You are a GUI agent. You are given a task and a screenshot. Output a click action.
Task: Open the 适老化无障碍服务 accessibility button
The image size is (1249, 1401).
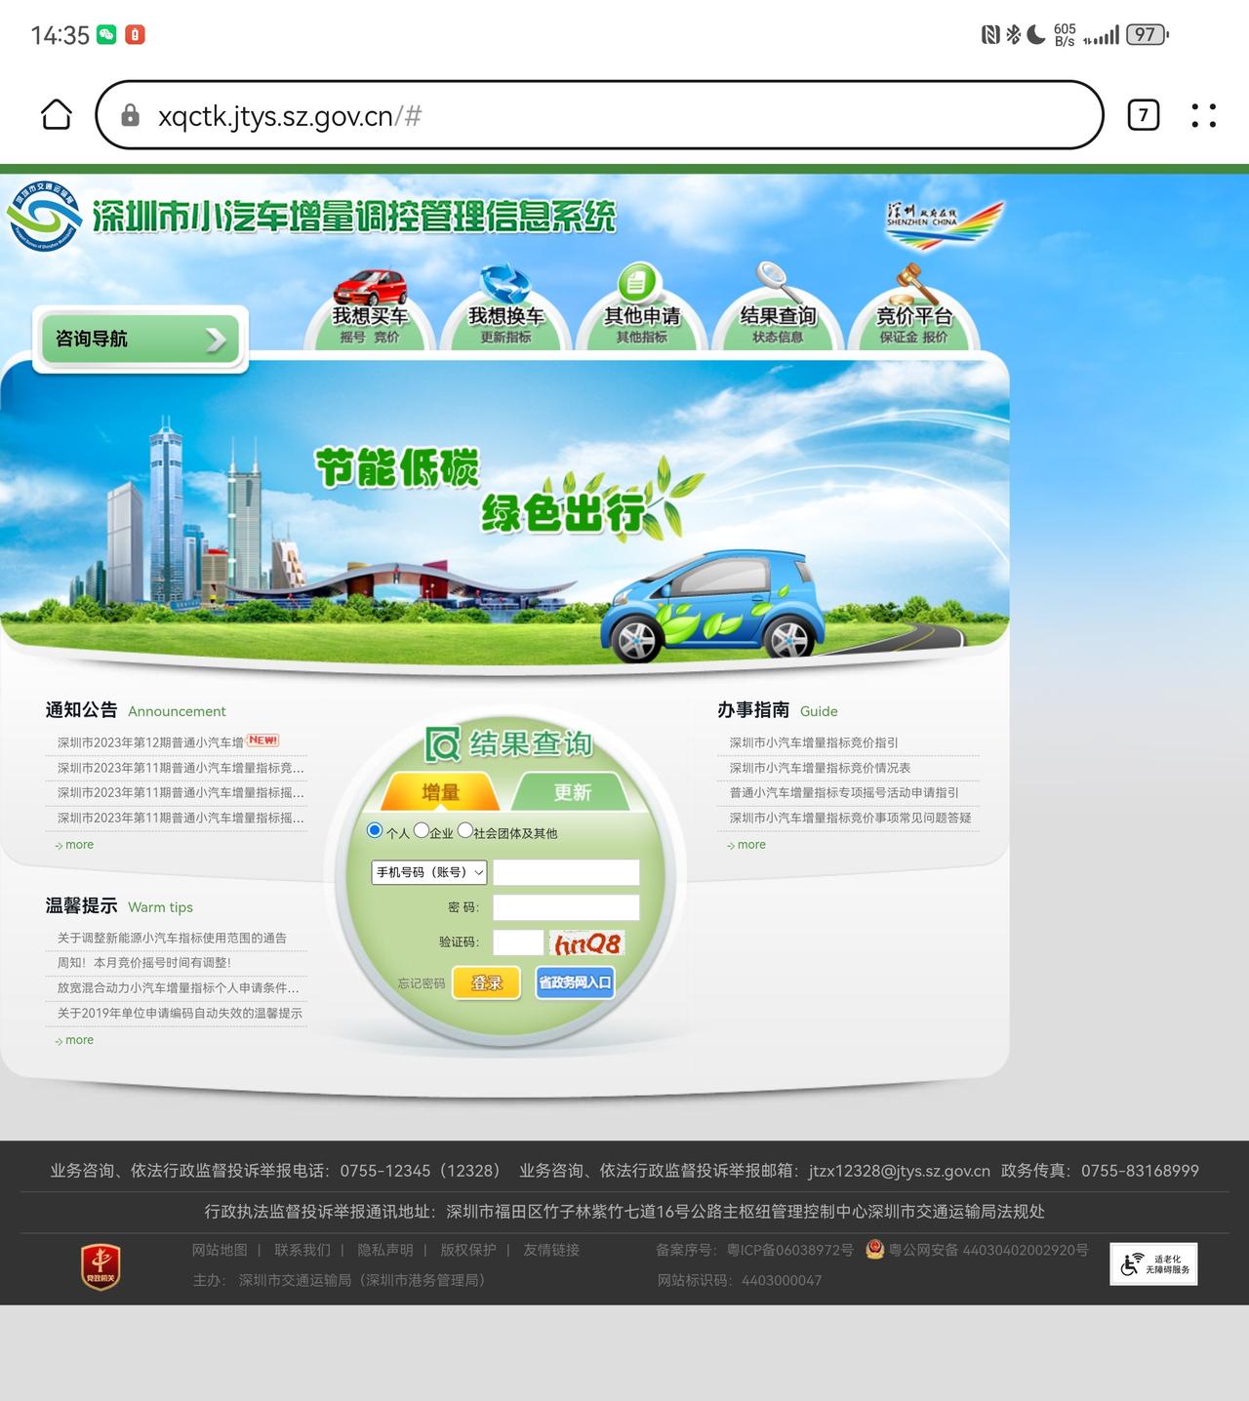(x=1153, y=1264)
